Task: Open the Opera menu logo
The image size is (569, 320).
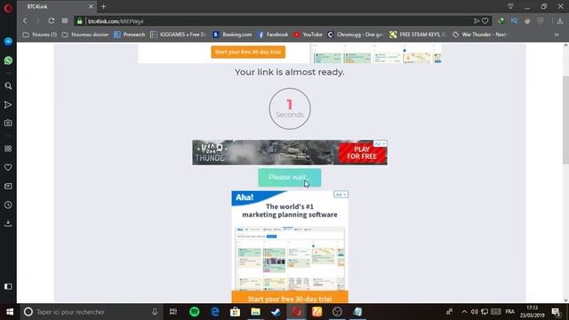Action: point(8,8)
